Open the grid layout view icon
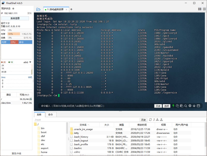Viewport: 207px width, 156px height. tap(200, 9)
